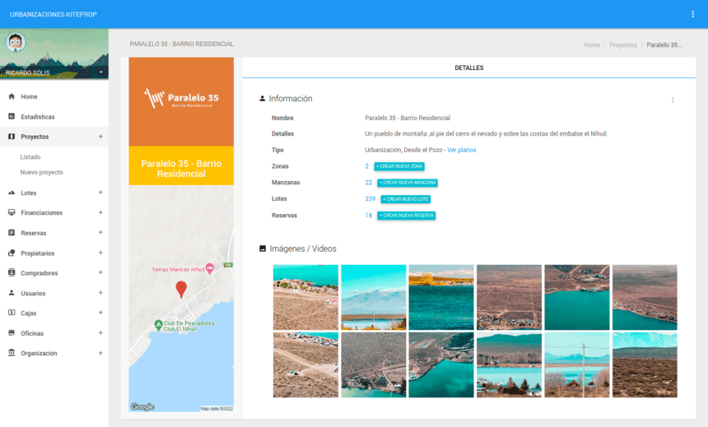Collapse the Proyectos menu with plus sign
Image resolution: width=708 pixels, height=427 pixels.
click(x=100, y=137)
